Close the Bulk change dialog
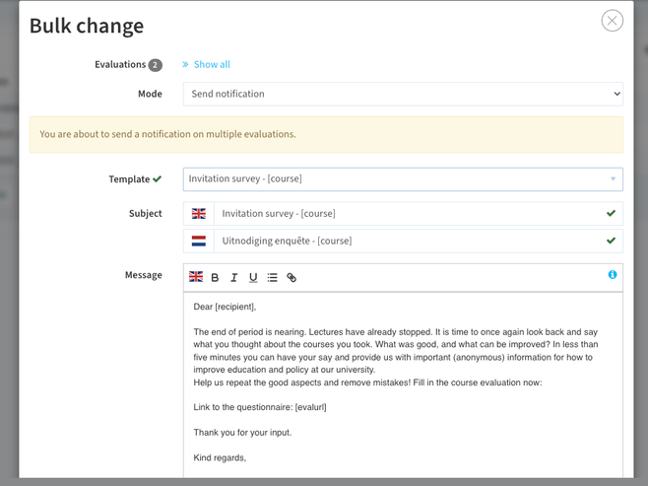The height and width of the screenshot is (486, 648). pyautogui.click(x=612, y=21)
